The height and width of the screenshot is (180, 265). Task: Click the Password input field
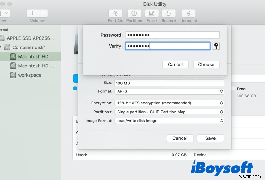coord(172,35)
